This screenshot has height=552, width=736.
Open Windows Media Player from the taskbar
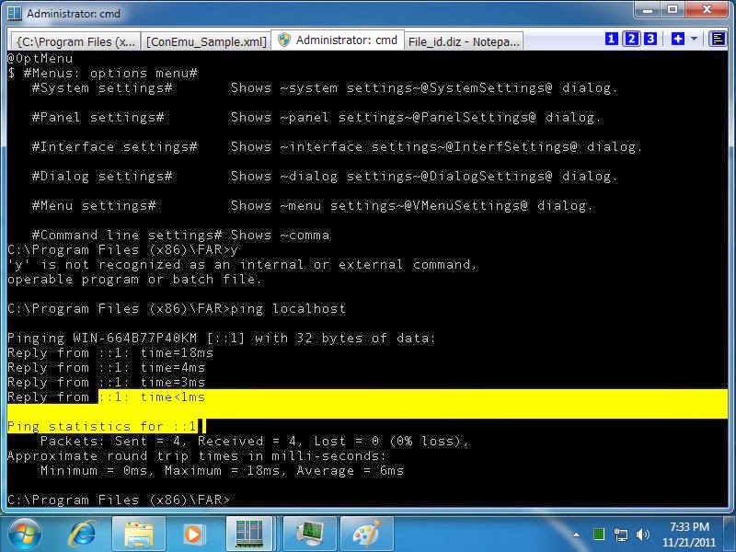[x=194, y=533]
